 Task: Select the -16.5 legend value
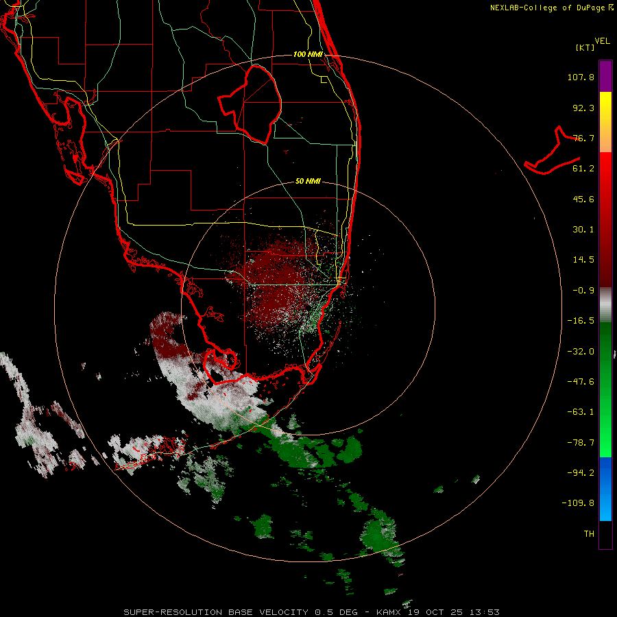coord(581,321)
